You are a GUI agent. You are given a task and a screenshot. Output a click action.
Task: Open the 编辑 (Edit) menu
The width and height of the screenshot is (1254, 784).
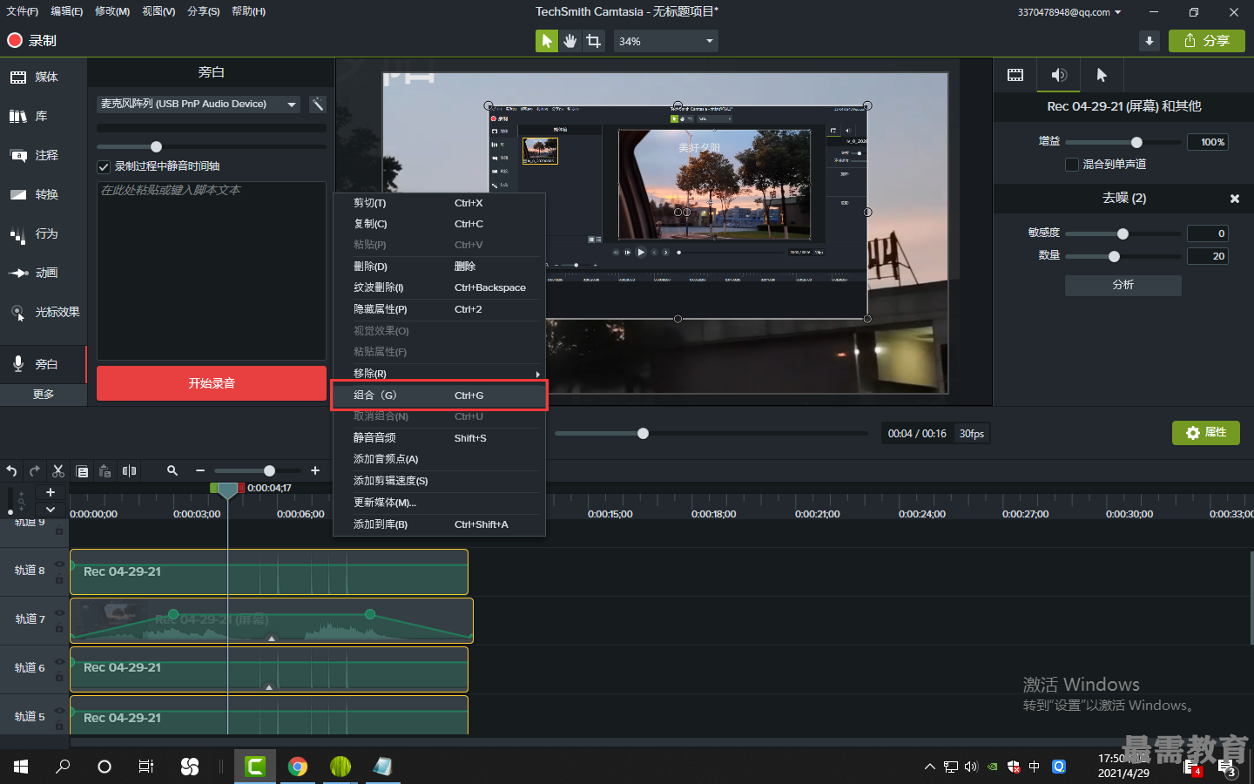coord(66,11)
